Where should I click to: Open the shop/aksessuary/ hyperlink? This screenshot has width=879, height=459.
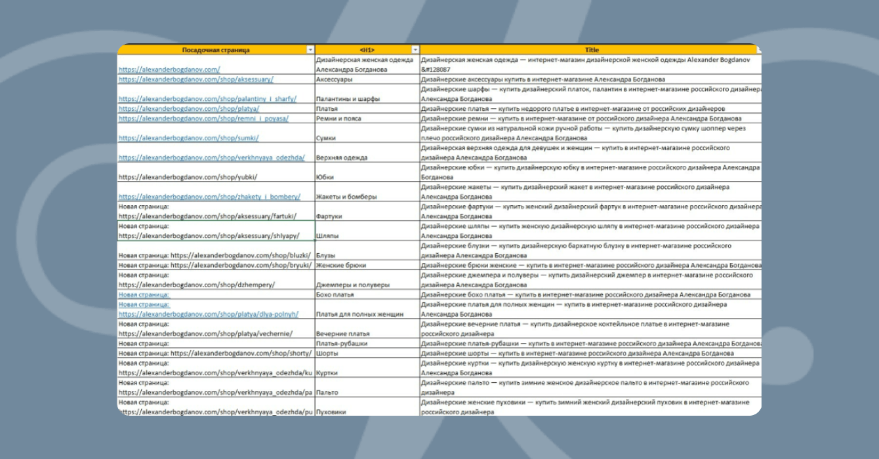195,79
